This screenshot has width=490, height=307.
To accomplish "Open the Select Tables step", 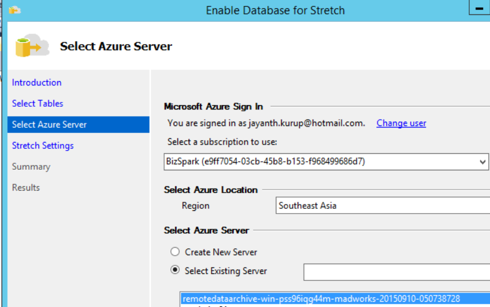I will tap(37, 104).
